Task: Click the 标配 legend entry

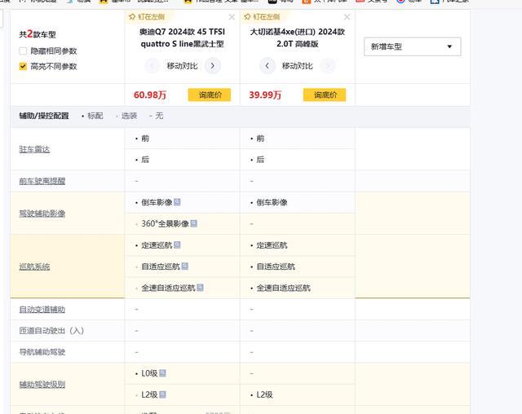Action: (92, 116)
